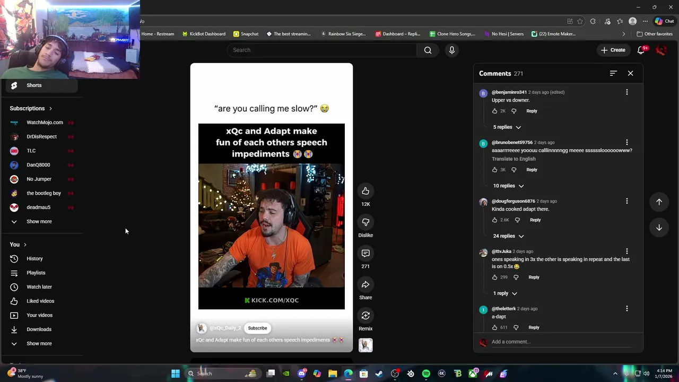The image size is (679, 382).
Task: Open Your videos
Action: [42, 315]
